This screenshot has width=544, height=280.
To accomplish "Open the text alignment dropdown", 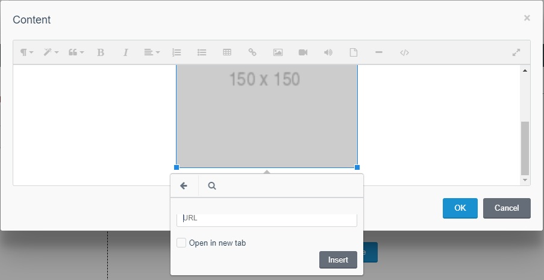I will (152, 52).
